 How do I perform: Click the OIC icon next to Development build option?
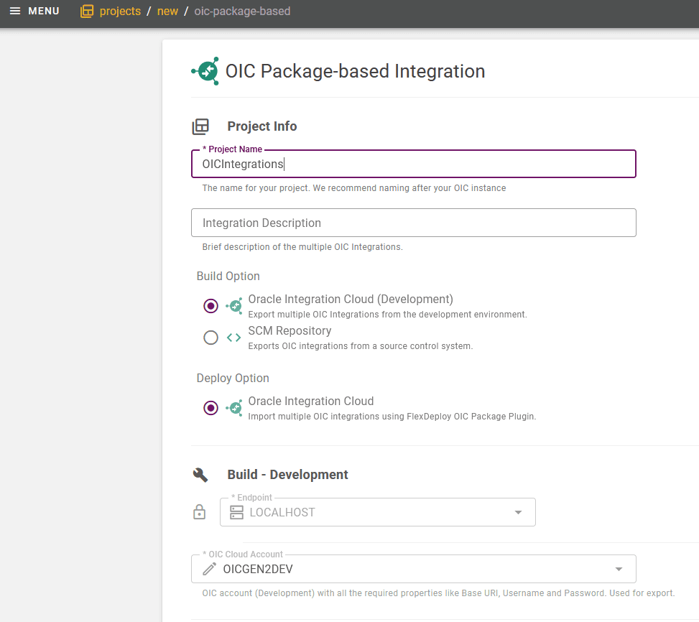click(234, 306)
